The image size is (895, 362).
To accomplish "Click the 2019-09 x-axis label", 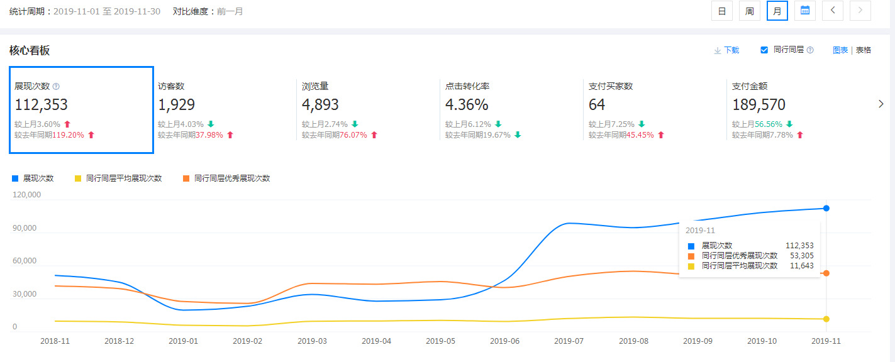I will (x=698, y=341).
